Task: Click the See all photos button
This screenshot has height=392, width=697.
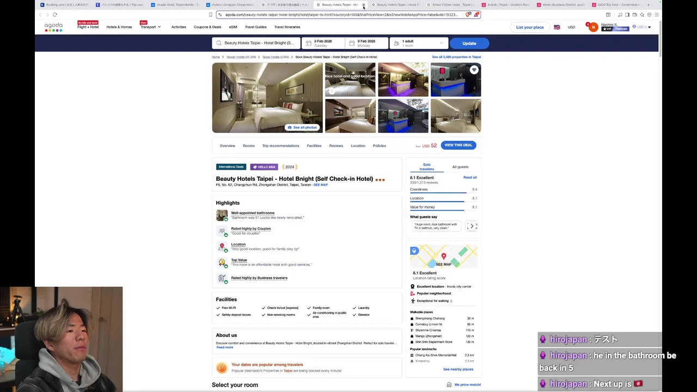Action: 302,127
